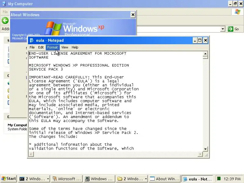This screenshot has width=244, height=183.
Task: Switch to About Windows taskbar button
Action: [164, 179]
